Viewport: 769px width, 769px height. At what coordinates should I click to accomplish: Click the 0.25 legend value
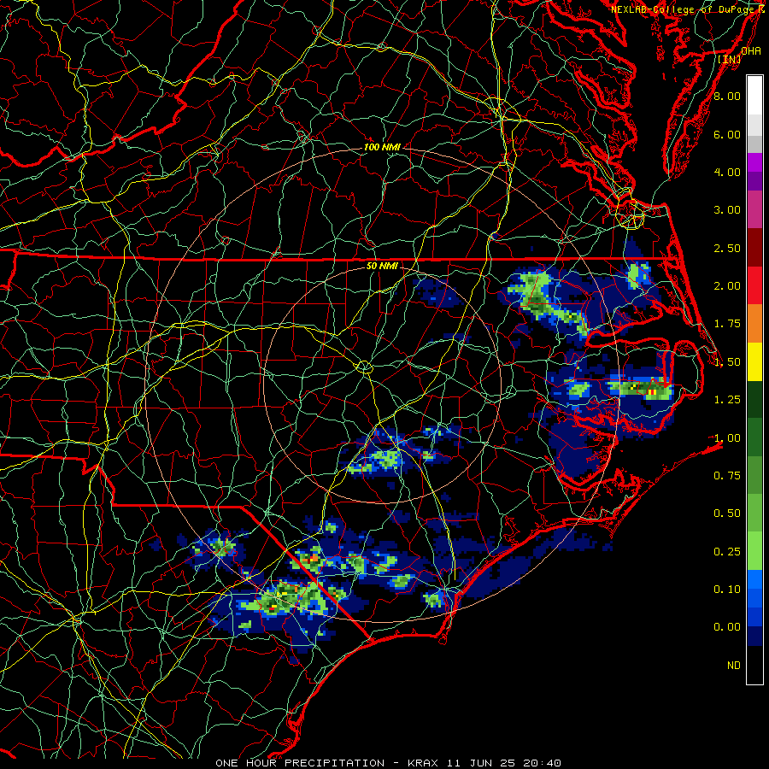pos(727,551)
